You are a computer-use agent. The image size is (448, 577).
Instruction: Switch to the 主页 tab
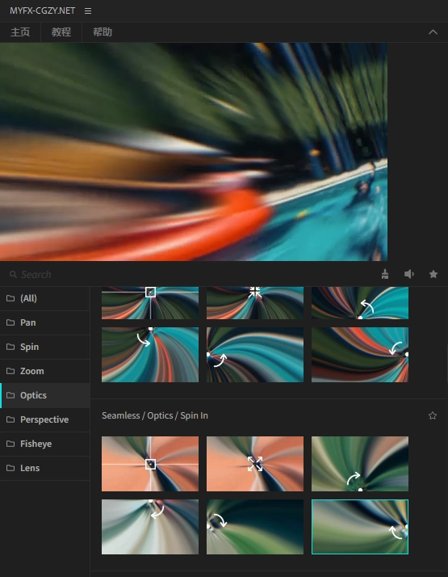pos(20,32)
